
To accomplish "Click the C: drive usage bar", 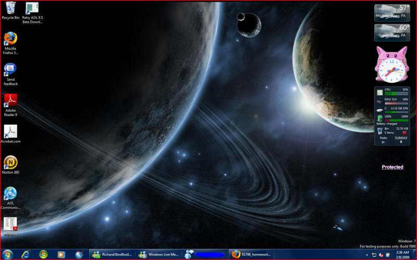I will point(396,112).
